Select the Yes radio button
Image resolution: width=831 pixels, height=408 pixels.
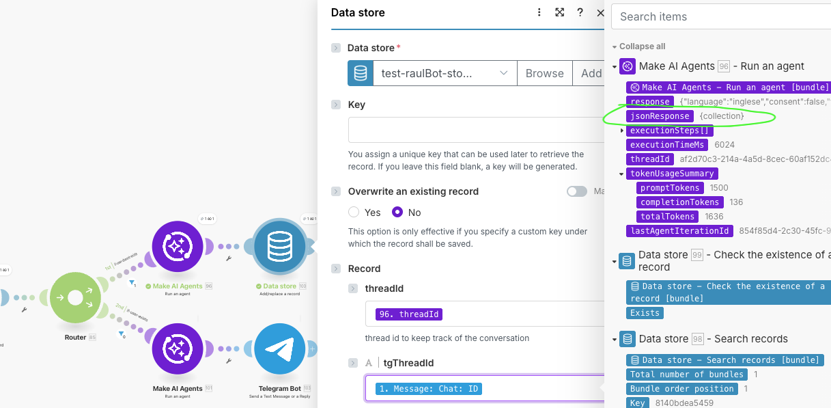[x=354, y=213]
